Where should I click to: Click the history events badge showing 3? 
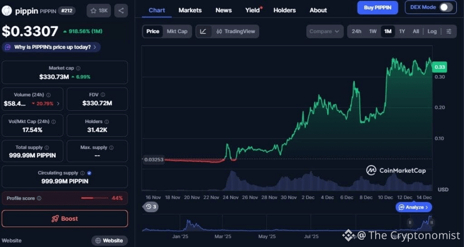pyautogui.click(x=151, y=207)
